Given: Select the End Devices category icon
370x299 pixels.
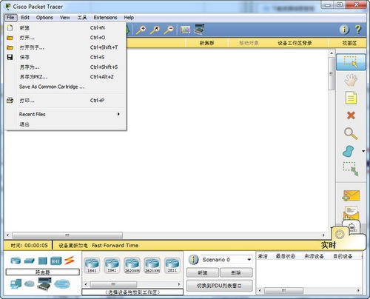Looking at the screenshot, I should tap(16, 284).
